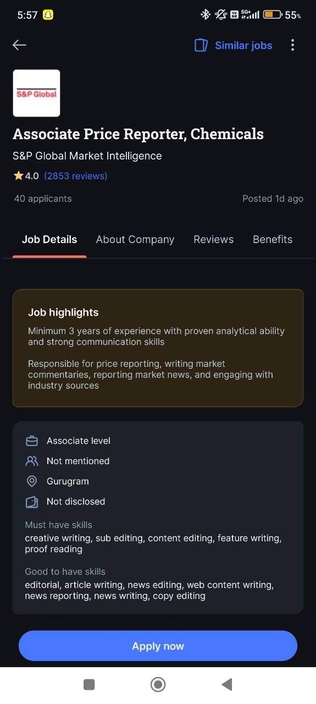Tap the location pin icon for Gurugram
This screenshot has width=316, height=704.
32,481
